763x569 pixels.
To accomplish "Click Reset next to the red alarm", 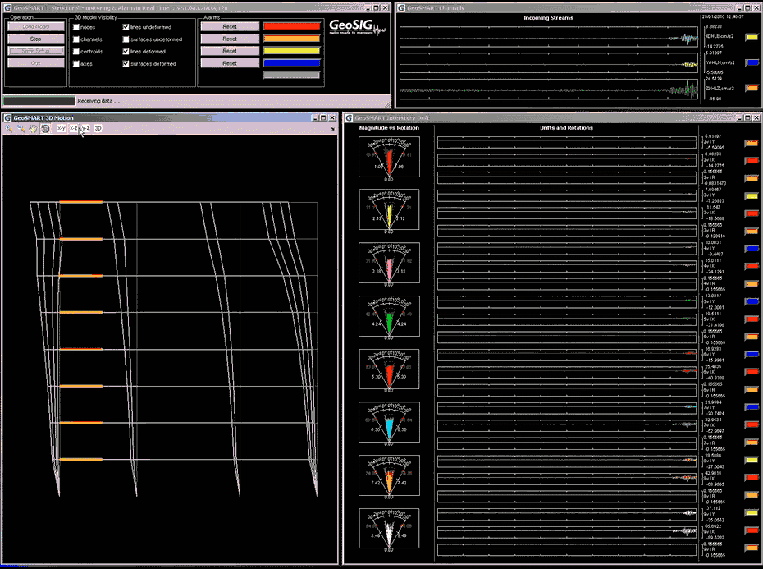I will [x=230, y=26].
